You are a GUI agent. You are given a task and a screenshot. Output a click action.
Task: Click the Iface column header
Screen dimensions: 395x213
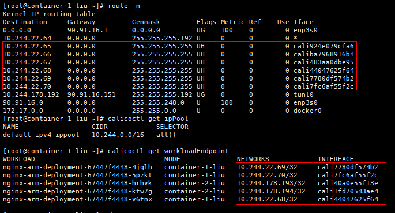303,22
